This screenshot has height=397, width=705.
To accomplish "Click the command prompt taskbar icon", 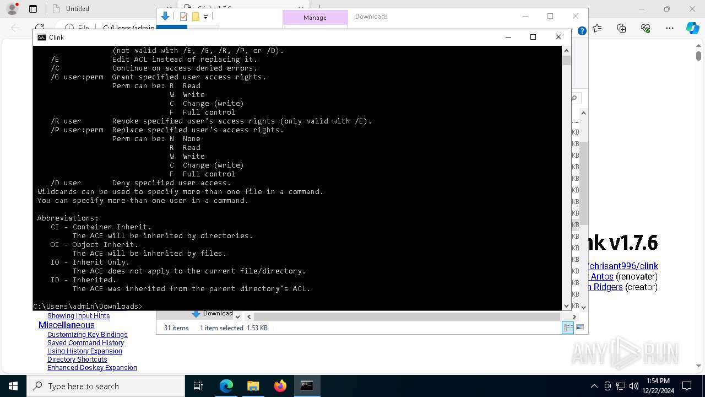I will [307, 386].
